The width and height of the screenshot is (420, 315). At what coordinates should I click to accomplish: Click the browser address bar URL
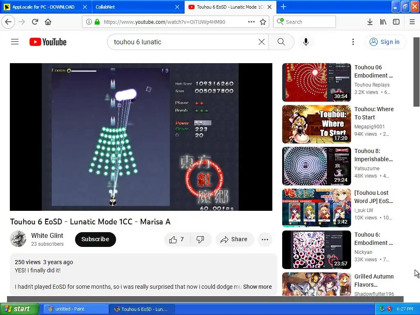coord(164,22)
